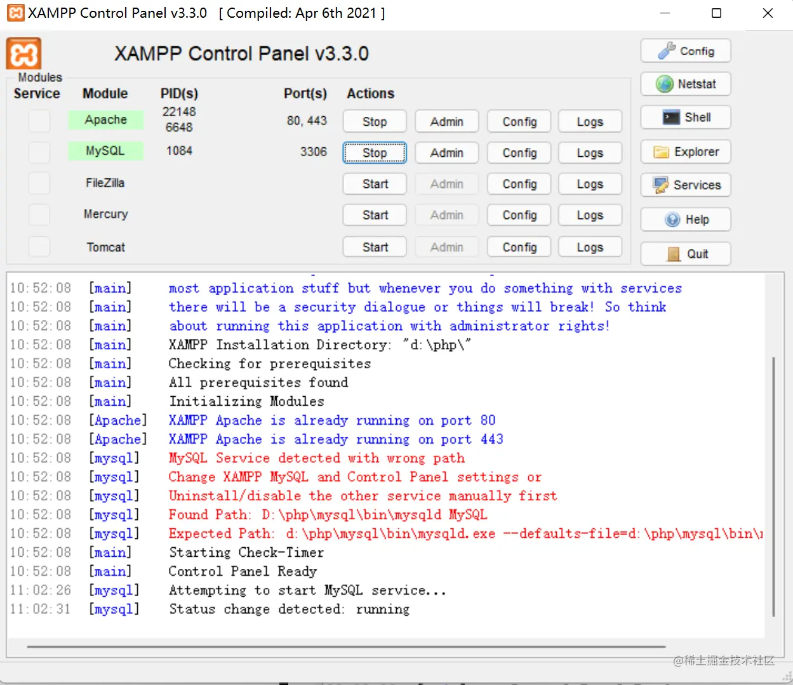The width and height of the screenshot is (793, 685).
Task: Stop the MySQL module
Action: [375, 153]
